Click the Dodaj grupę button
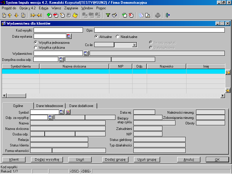Screen dimensions: 232x174 tap(115, 159)
